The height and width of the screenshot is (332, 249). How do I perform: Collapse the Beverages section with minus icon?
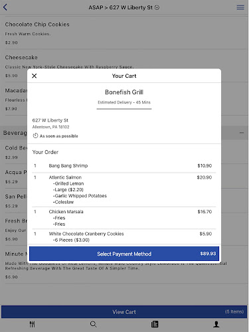point(242,133)
